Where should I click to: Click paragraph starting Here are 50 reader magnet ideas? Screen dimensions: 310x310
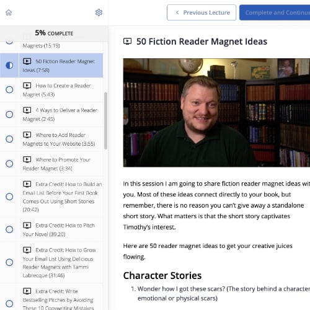pos(208,251)
